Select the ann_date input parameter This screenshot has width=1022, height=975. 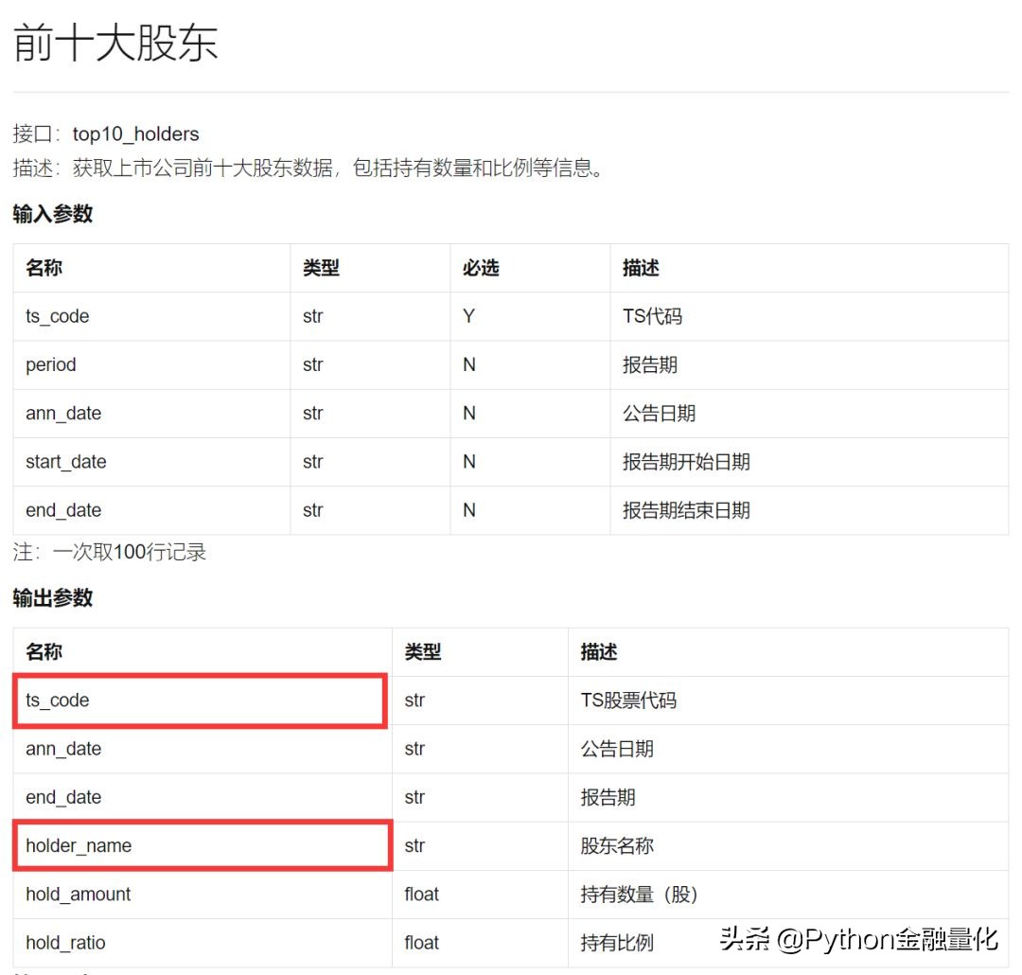pyautogui.click(x=62, y=413)
